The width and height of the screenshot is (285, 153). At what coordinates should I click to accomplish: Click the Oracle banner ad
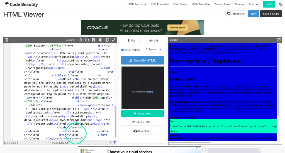click(143, 28)
